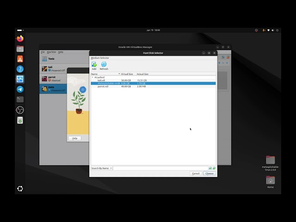Select the meta virtual machine entry

pyautogui.click(x=53, y=89)
